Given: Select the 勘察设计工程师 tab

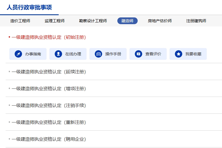Looking at the screenshot, I should [x=93, y=21].
